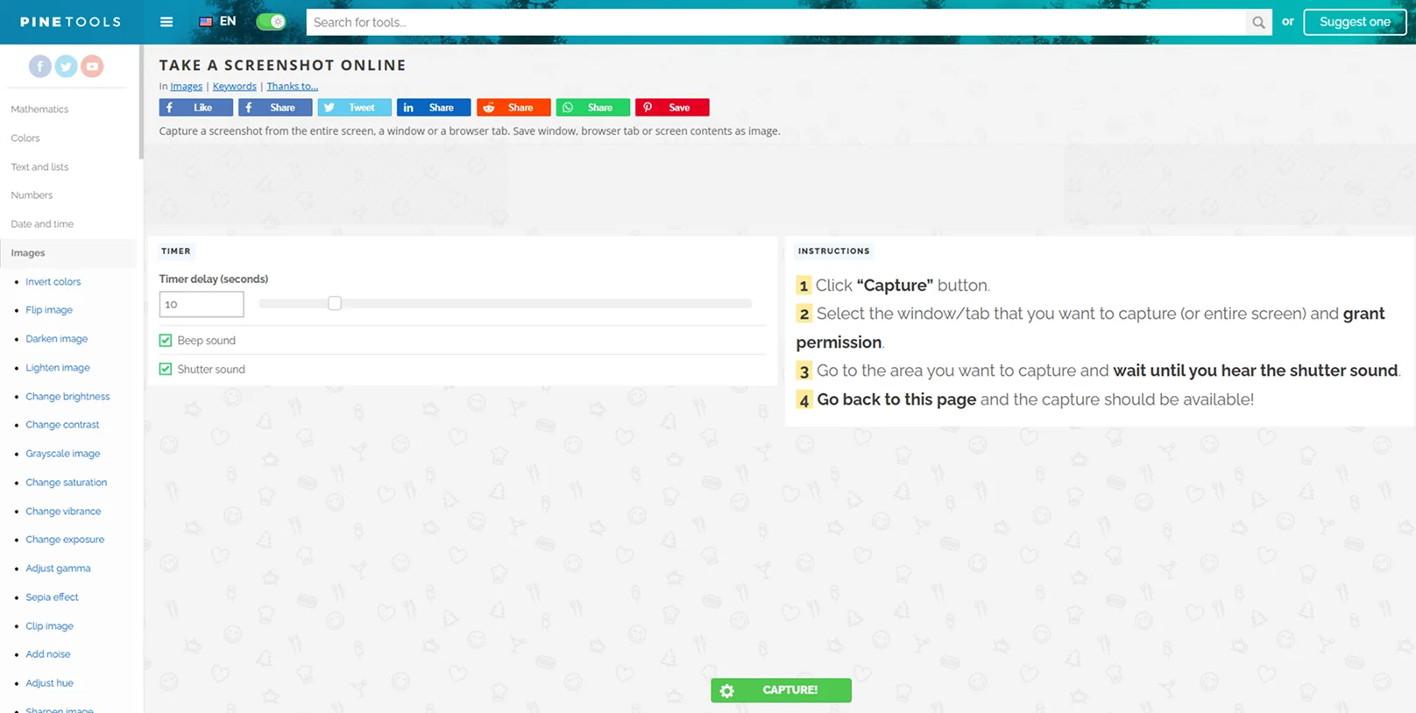
Task: Open the Grayscale image tool
Action: click(63, 454)
